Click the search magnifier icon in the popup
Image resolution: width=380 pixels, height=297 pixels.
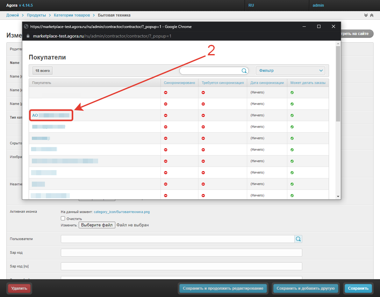point(244,71)
